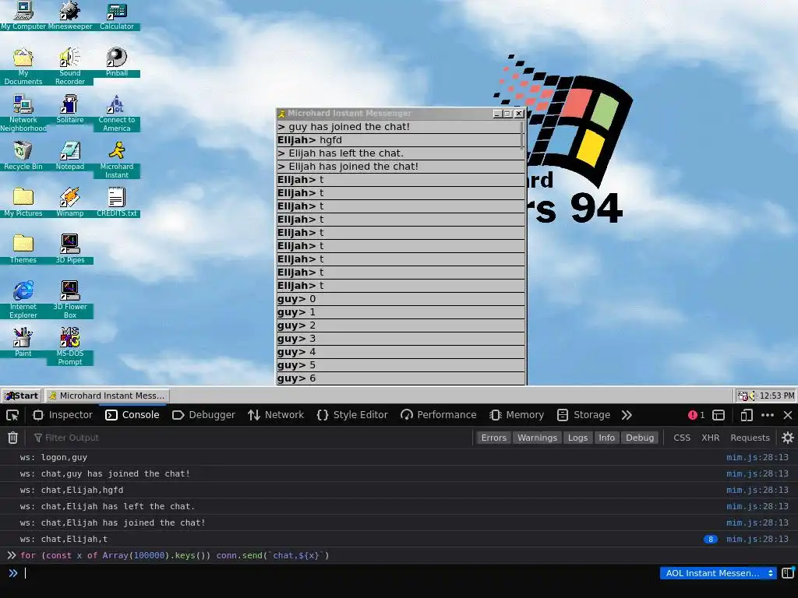The width and height of the screenshot is (798, 598).
Task: Toggle responsive design mode icon
Action: (746, 415)
